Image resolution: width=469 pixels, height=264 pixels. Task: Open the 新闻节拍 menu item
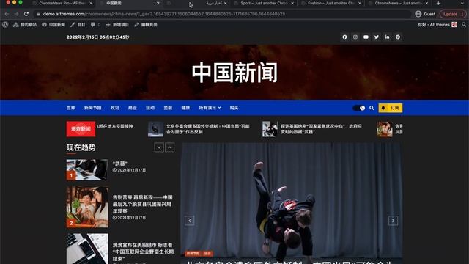coord(93,108)
